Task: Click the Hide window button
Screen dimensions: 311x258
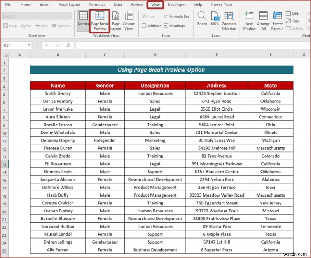Action: click(x=291, y=21)
